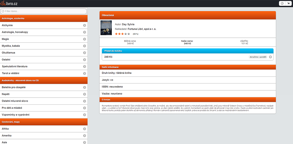Click the Ušetříte 101 Kč value

(x=244, y=44)
